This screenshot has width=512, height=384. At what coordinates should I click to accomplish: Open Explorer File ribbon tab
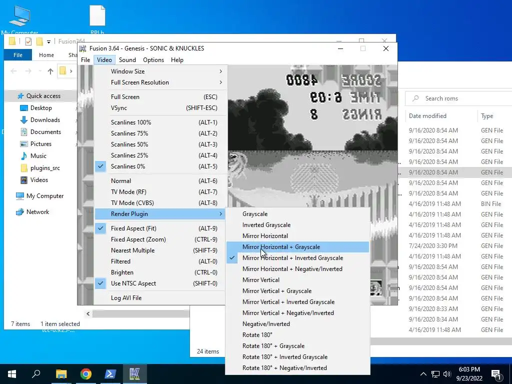[18, 55]
